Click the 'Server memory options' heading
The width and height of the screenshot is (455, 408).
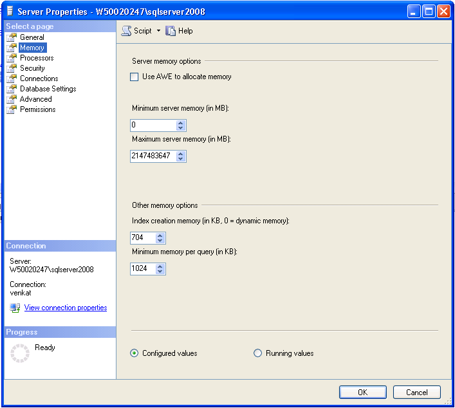167,61
